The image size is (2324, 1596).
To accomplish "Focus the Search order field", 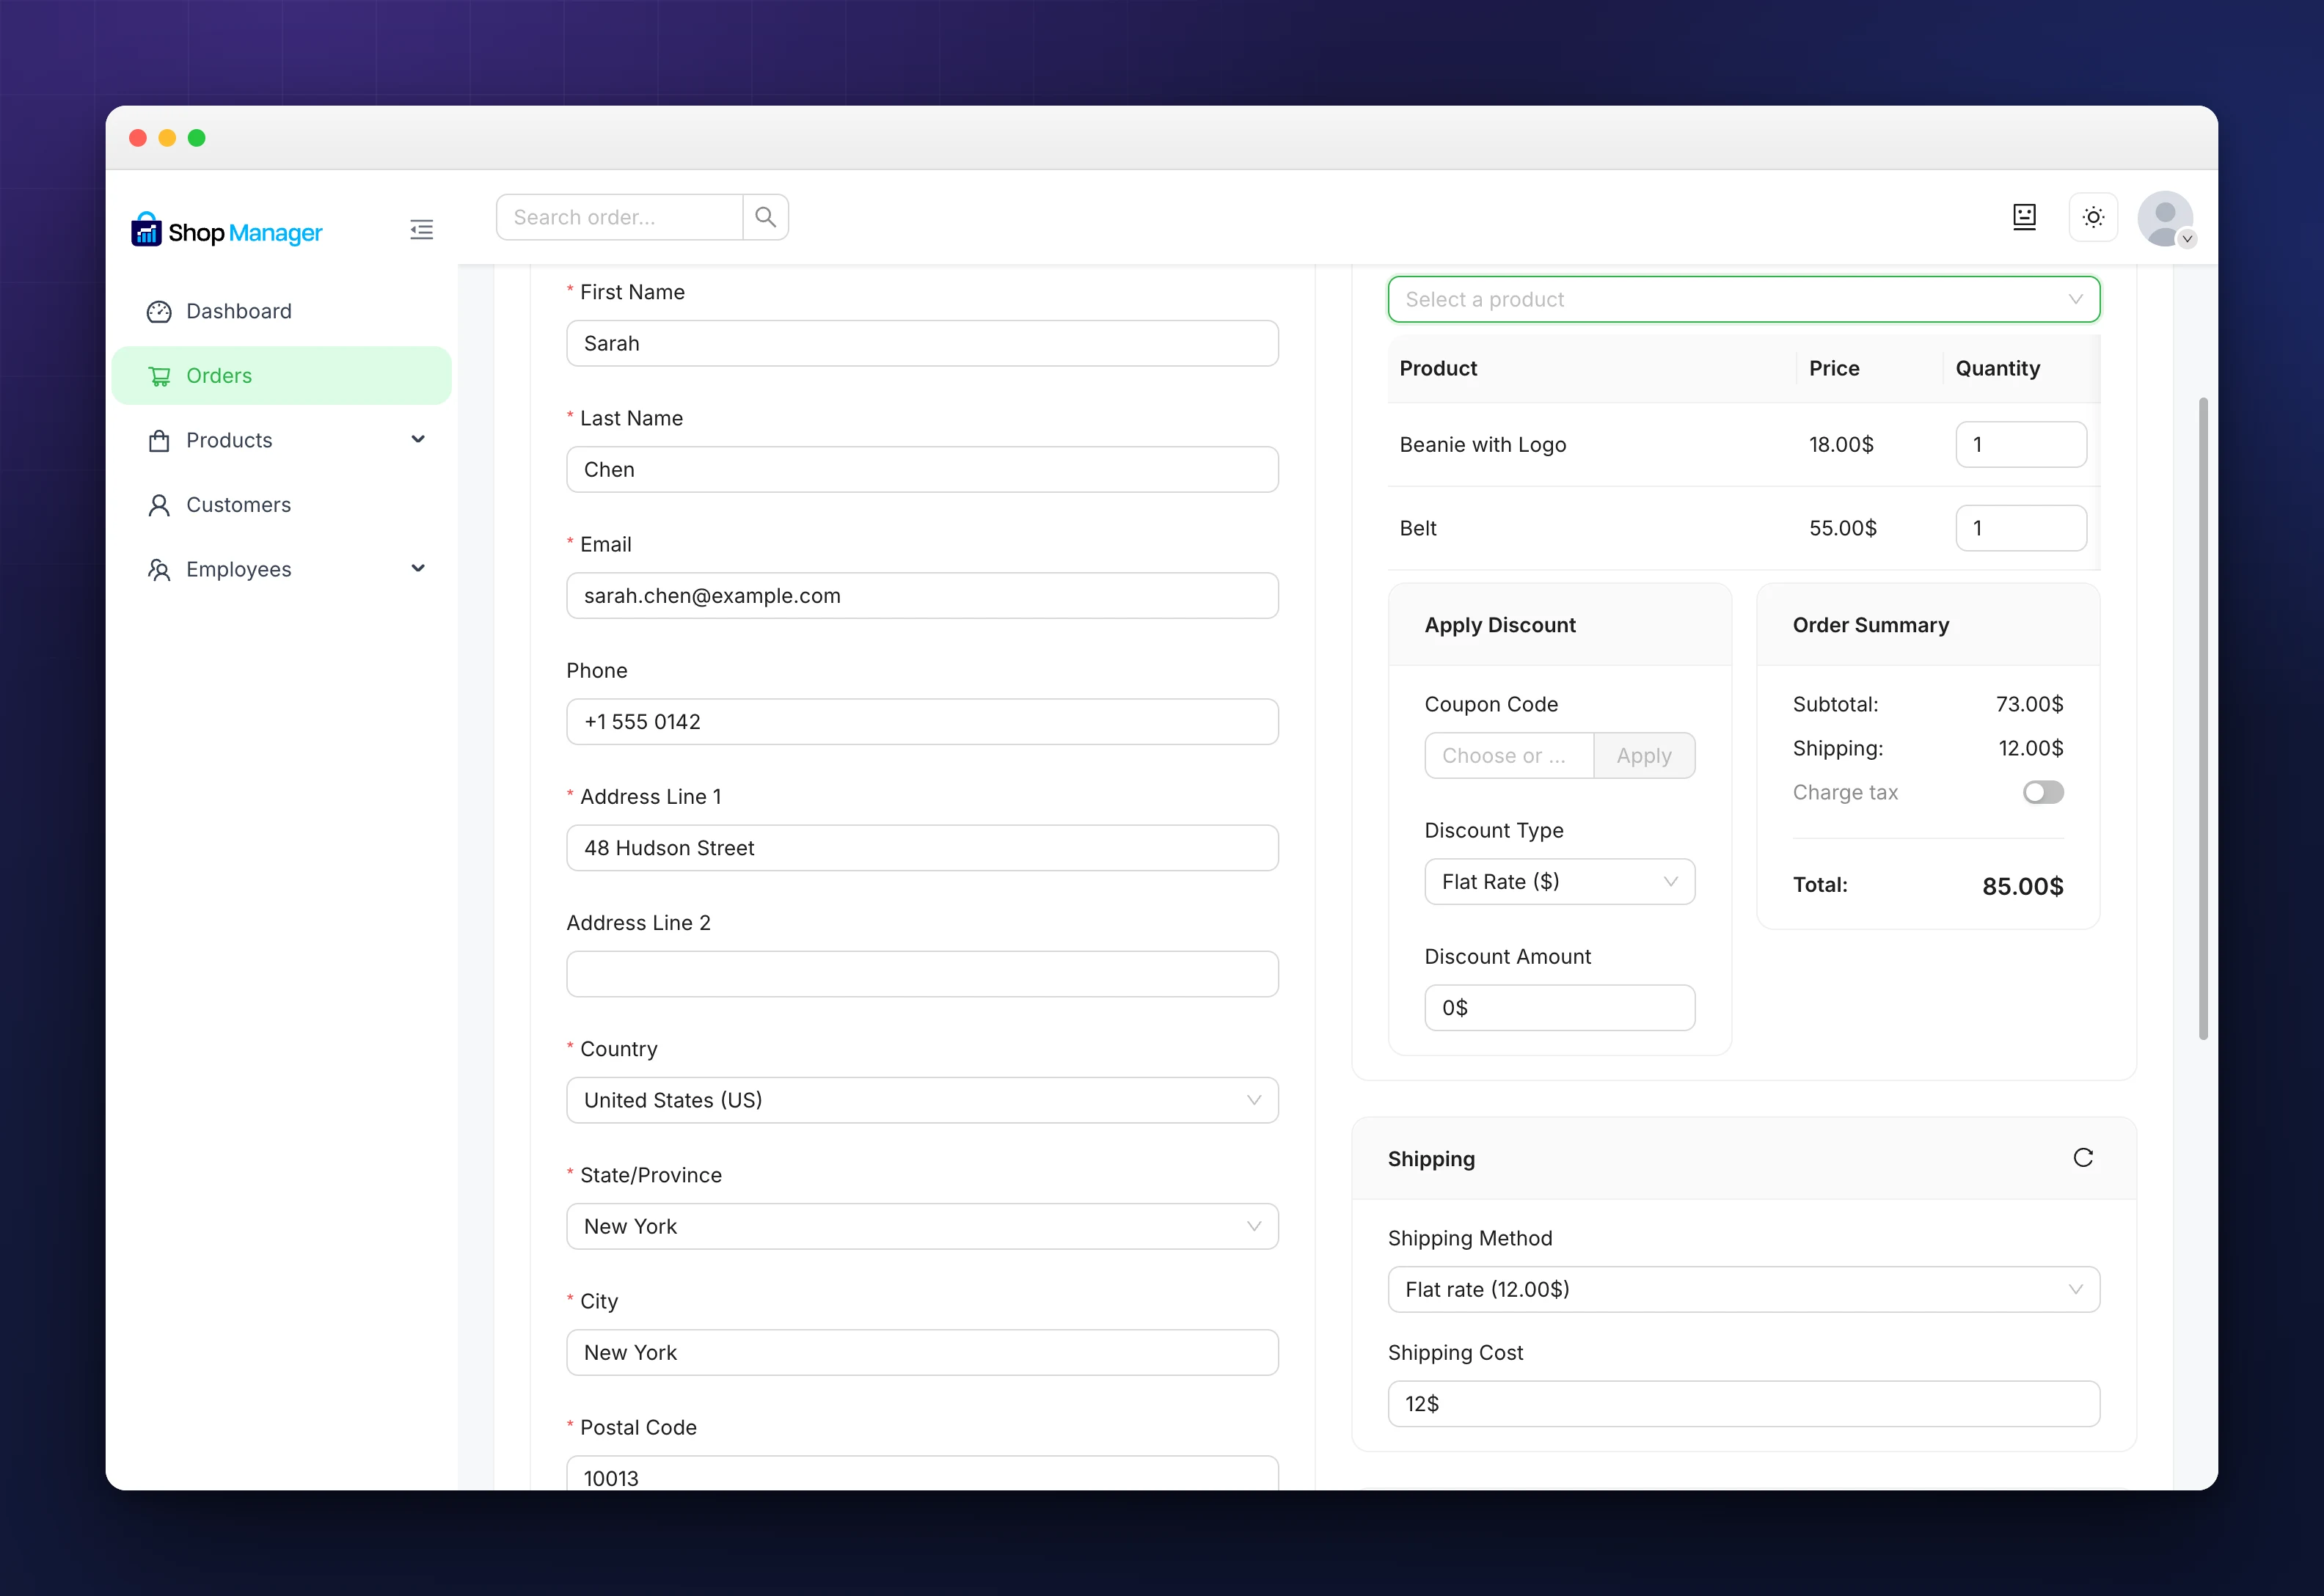I will tap(620, 217).
